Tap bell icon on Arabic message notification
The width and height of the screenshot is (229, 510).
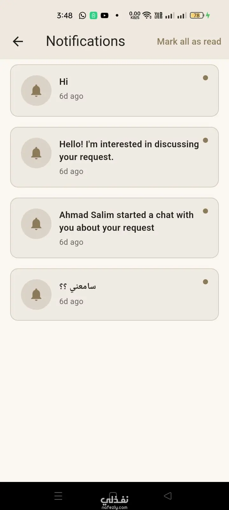pos(36,295)
